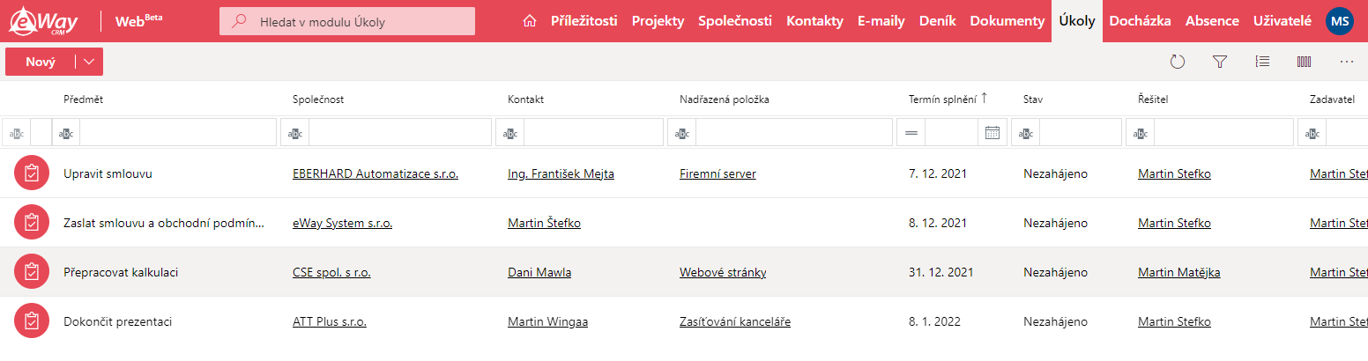Expand the Nový button dropdown arrow
Viewport: 1368px width, 361px height.
89,62
